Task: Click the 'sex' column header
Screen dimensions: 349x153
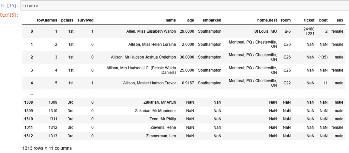Action: tap(340, 20)
